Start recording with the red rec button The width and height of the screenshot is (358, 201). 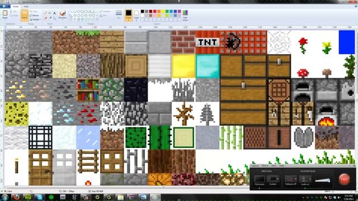click(x=345, y=179)
